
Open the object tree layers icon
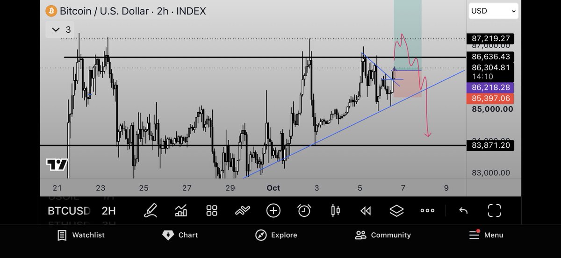[396, 211]
